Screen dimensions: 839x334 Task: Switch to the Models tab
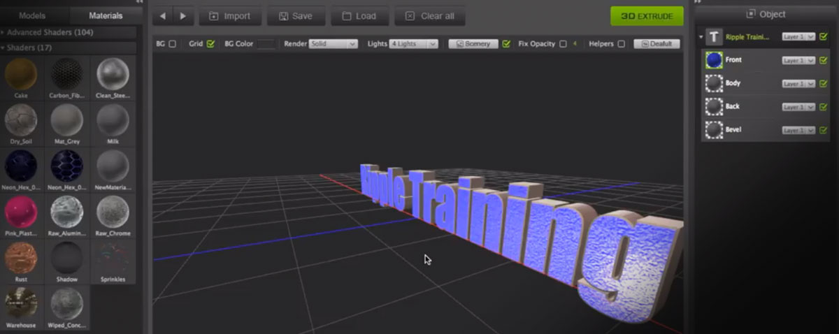pos(32,15)
